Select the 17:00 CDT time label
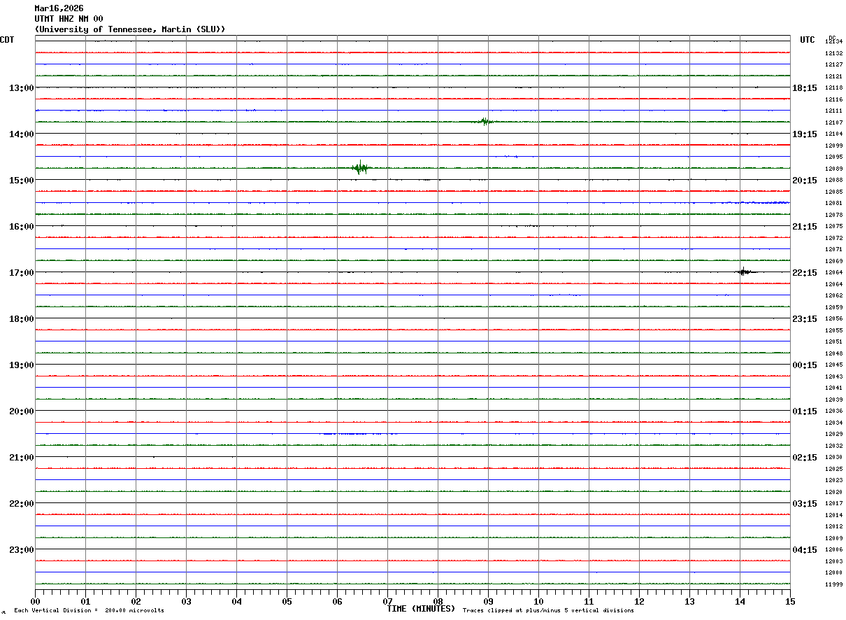This screenshot has height=620, width=846. click(21, 272)
